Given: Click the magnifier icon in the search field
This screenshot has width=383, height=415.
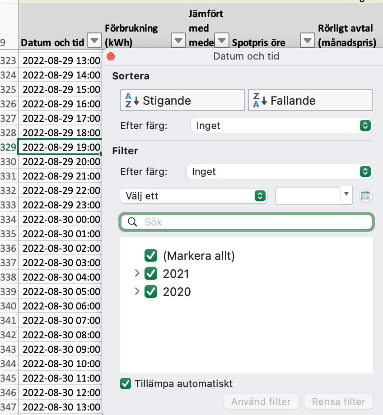Looking at the screenshot, I should click(132, 222).
